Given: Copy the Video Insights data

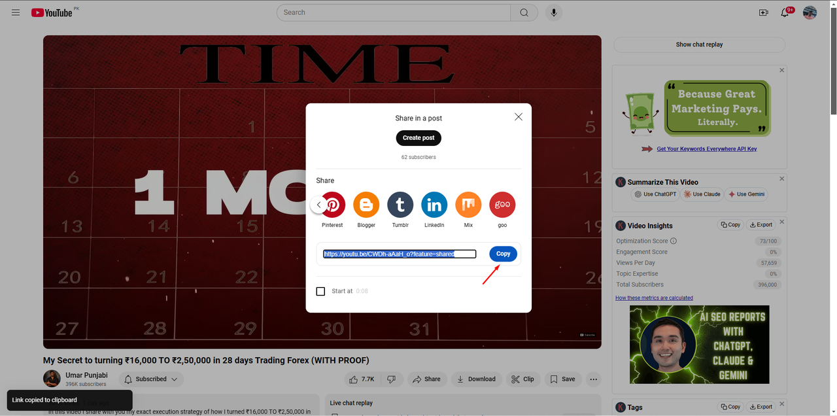Looking at the screenshot, I should point(730,225).
